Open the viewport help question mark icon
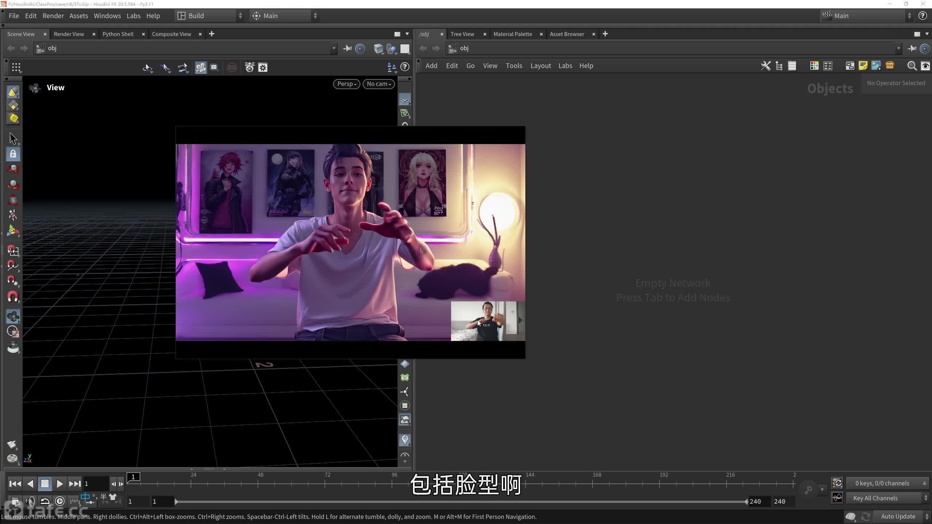This screenshot has width=932, height=524. click(404, 67)
